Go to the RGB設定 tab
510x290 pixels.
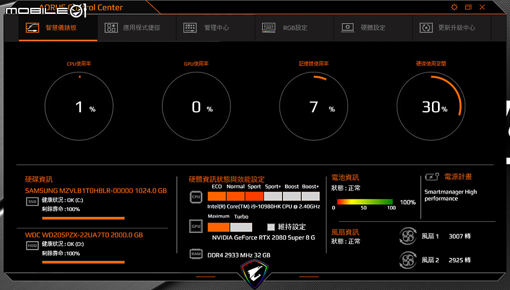pos(295,28)
